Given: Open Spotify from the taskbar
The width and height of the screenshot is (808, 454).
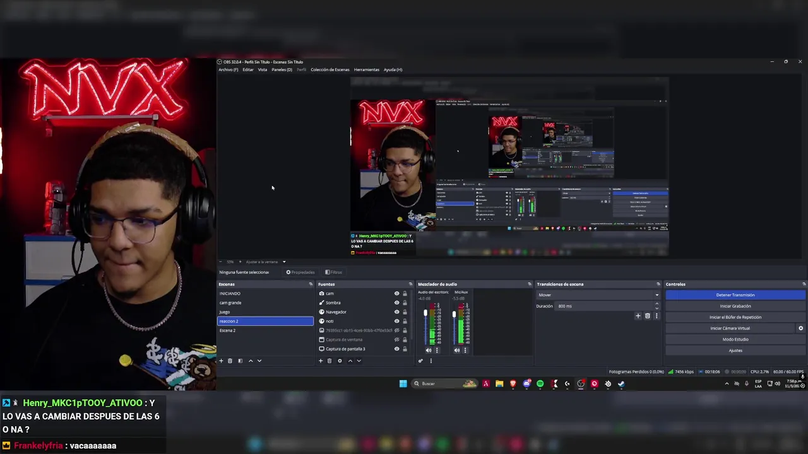Looking at the screenshot, I should coord(540,383).
